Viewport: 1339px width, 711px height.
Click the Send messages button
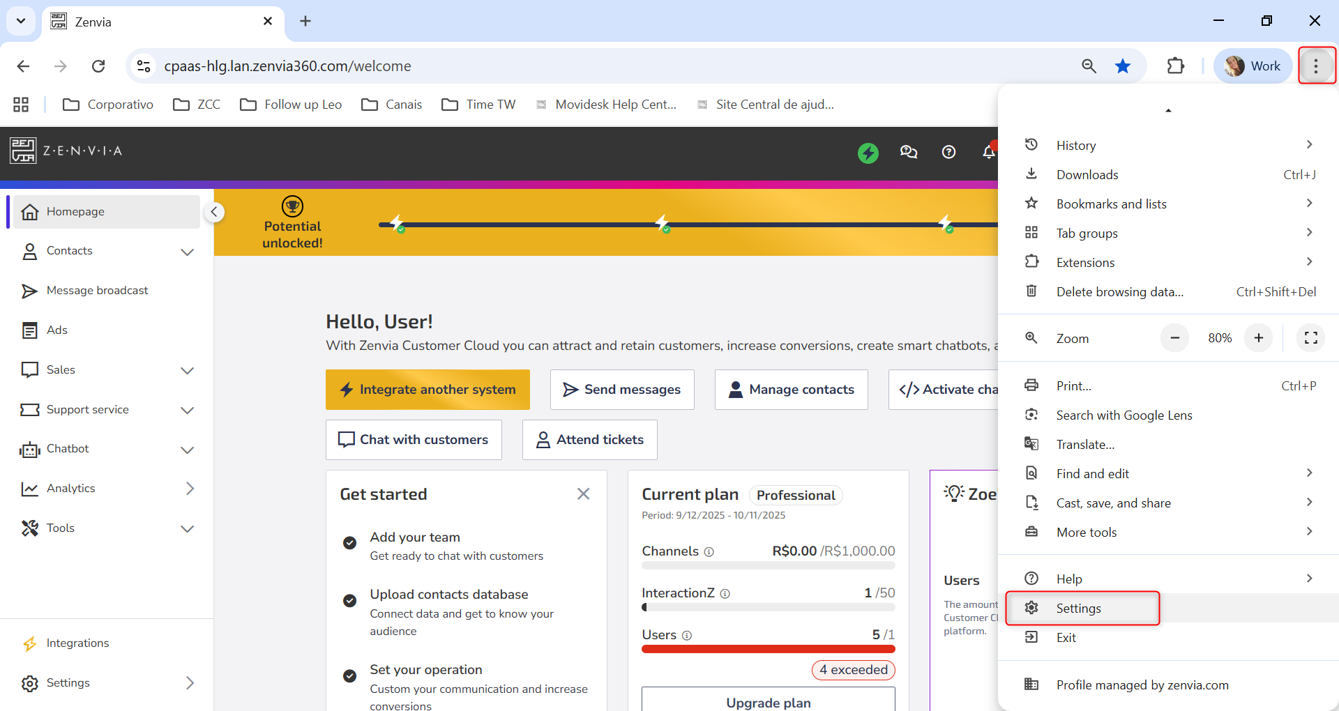(x=622, y=390)
